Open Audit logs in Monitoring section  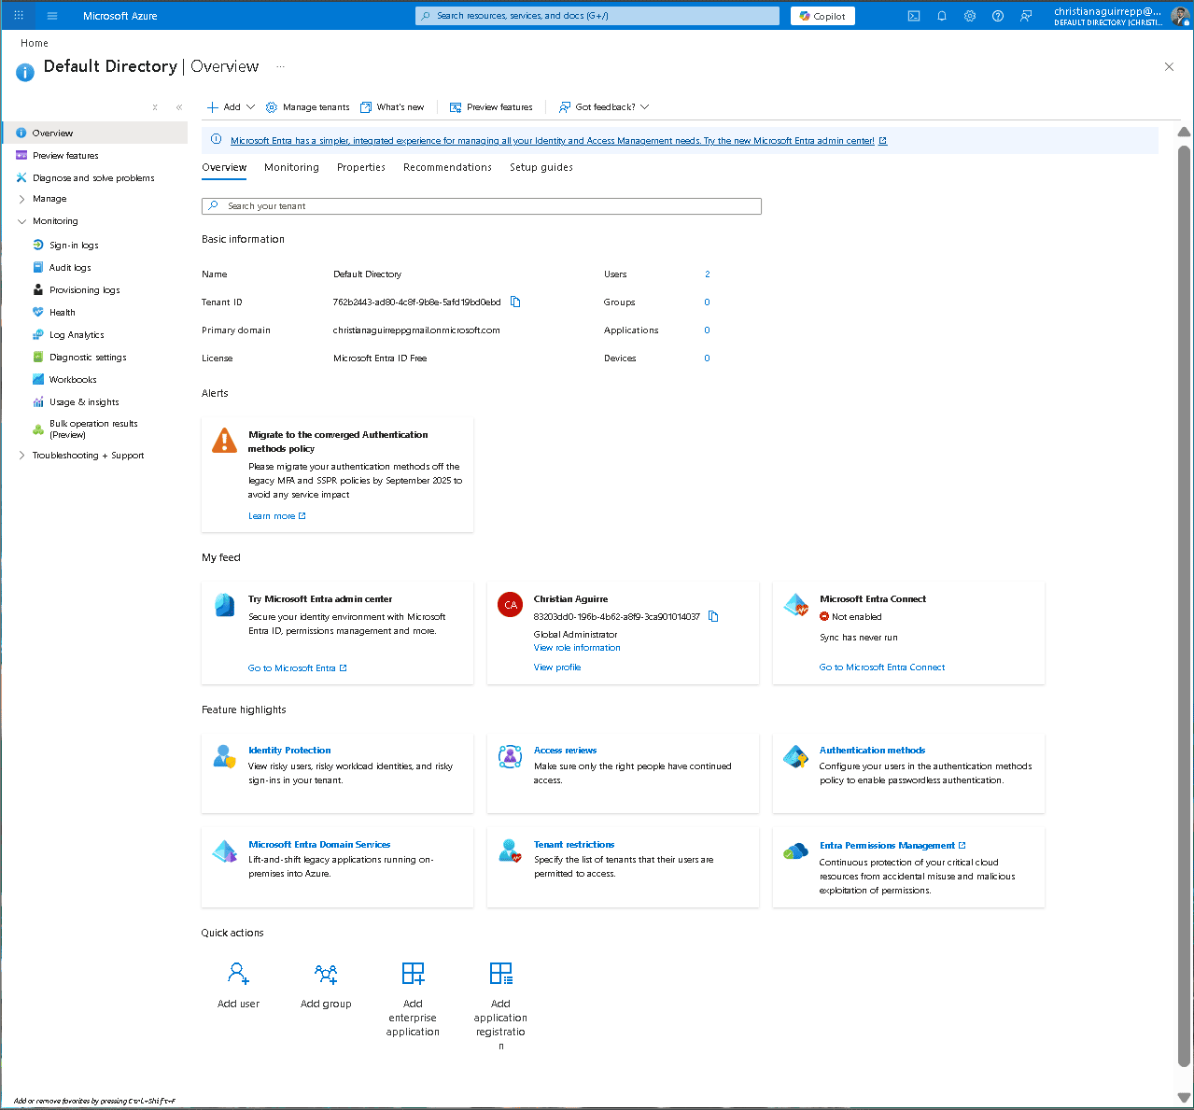point(69,267)
